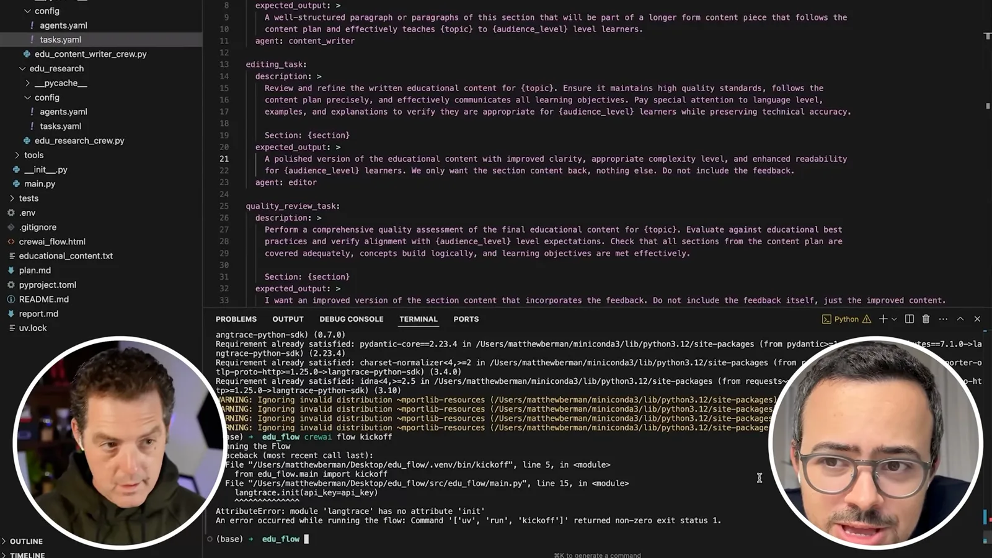Image resolution: width=992 pixels, height=558 pixels.
Task: Open the new terminal plus icon
Action: [883, 319]
